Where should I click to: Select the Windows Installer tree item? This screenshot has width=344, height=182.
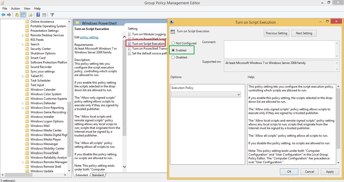coord(42,117)
